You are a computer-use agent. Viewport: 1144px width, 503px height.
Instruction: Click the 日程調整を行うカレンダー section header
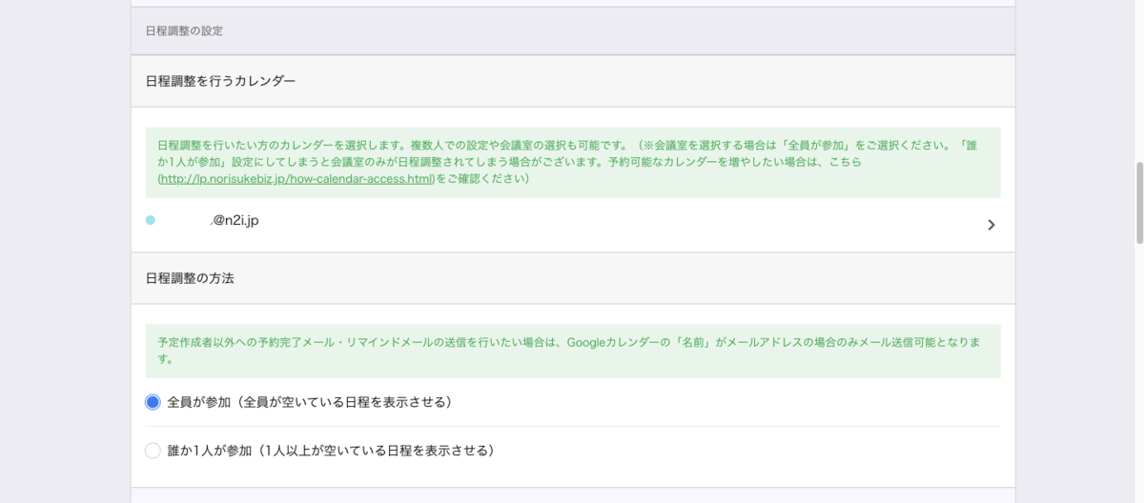tap(573, 81)
